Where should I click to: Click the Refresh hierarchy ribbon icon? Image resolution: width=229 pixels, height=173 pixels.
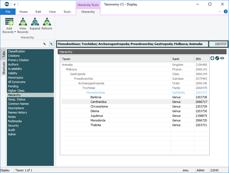click(47, 22)
